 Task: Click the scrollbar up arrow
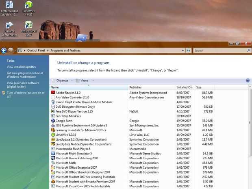pyautogui.click(x=250, y=87)
